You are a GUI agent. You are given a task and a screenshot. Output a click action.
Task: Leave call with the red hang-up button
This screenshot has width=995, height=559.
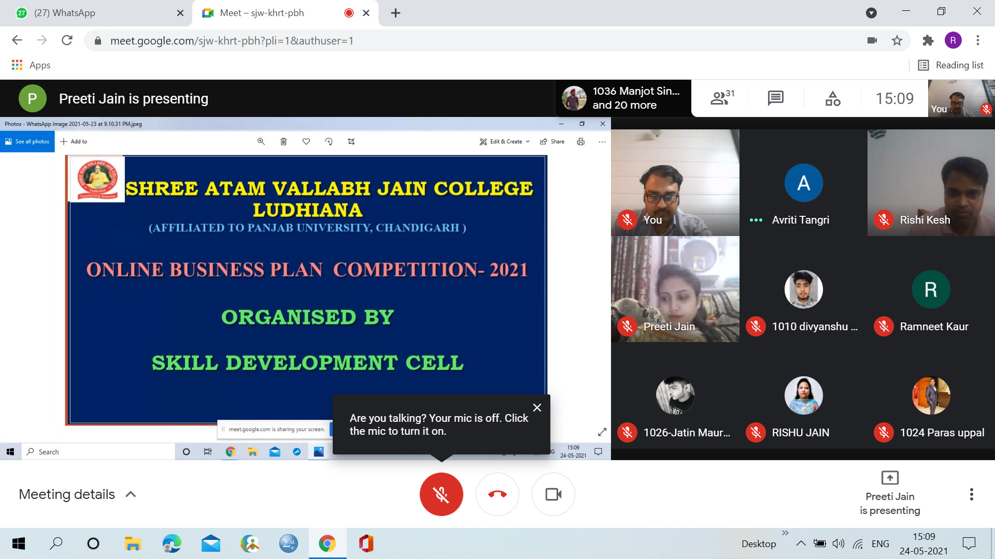click(x=497, y=494)
